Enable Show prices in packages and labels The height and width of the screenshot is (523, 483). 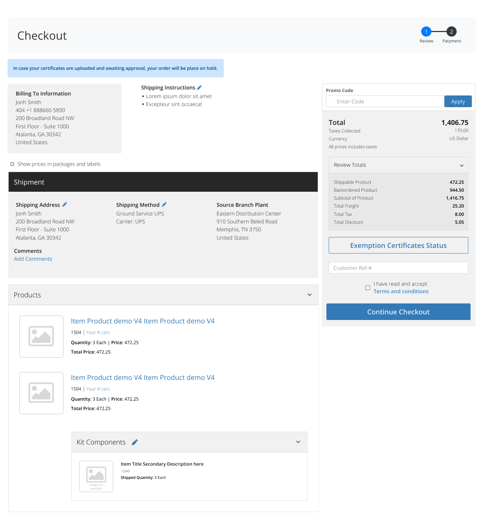point(12,164)
